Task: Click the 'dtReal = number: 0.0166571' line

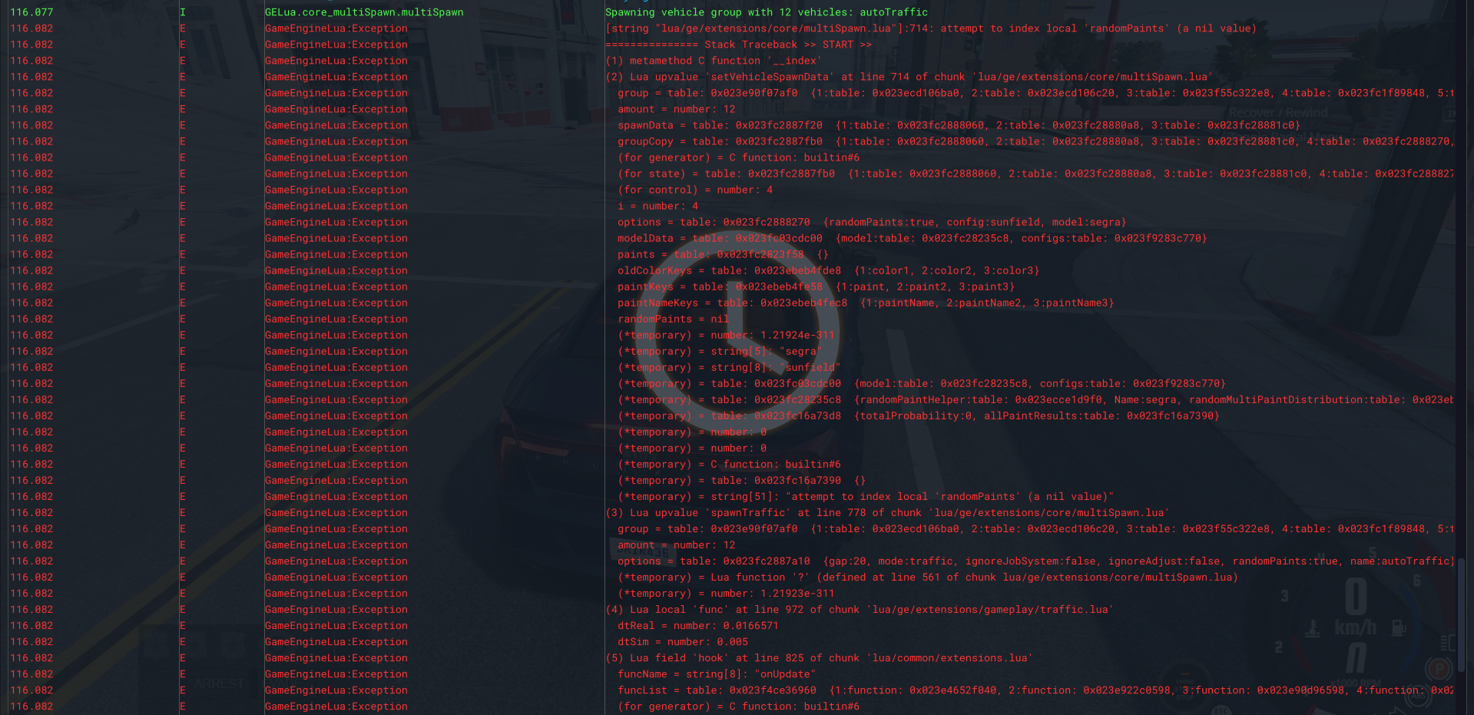Action: pyautogui.click(x=698, y=625)
